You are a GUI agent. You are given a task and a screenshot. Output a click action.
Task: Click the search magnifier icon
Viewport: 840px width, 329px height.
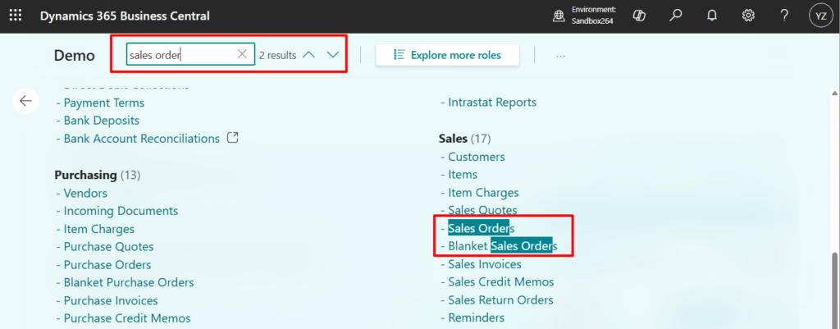[676, 16]
